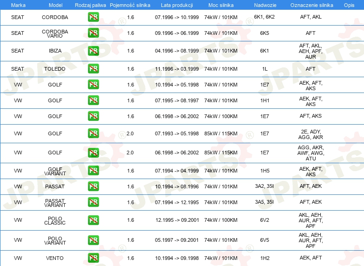Click the Marka column header
This screenshot has height=266, width=364.
18,5
